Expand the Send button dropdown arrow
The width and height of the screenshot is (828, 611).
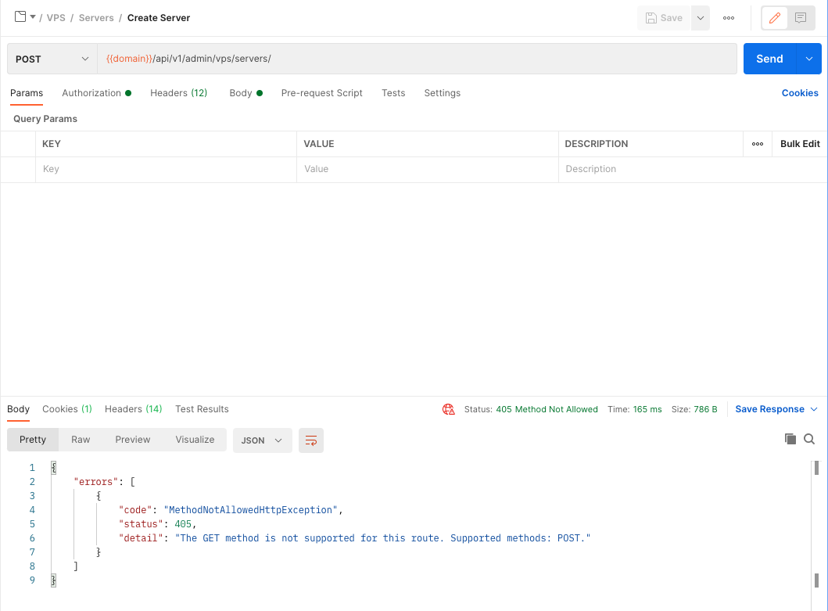[x=808, y=59]
